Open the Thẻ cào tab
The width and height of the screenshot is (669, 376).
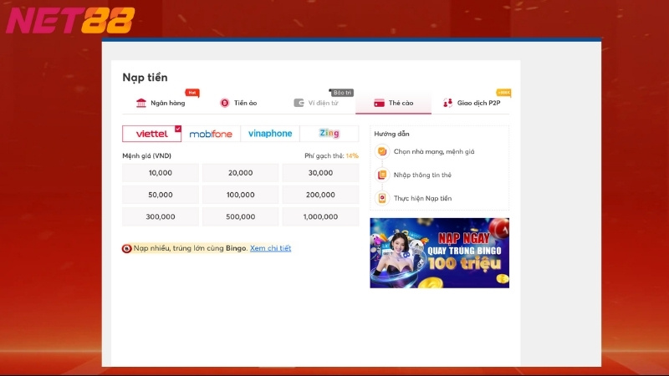pos(393,103)
